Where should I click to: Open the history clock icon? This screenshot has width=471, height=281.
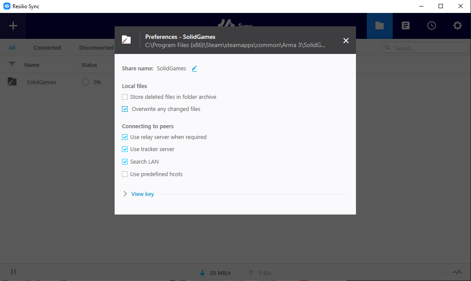coord(431,26)
